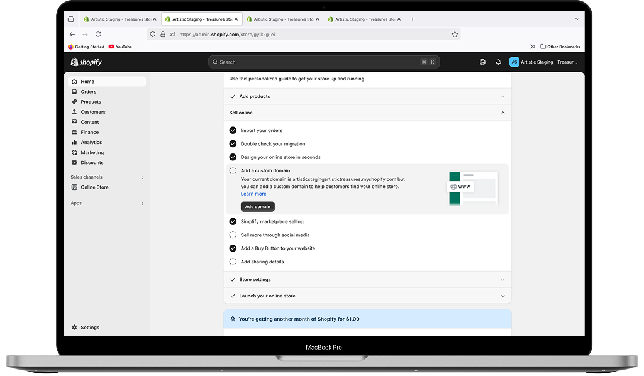Screen dimensions: 644x376
Task: Bookmark page with the star icon
Action: (455, 35)
